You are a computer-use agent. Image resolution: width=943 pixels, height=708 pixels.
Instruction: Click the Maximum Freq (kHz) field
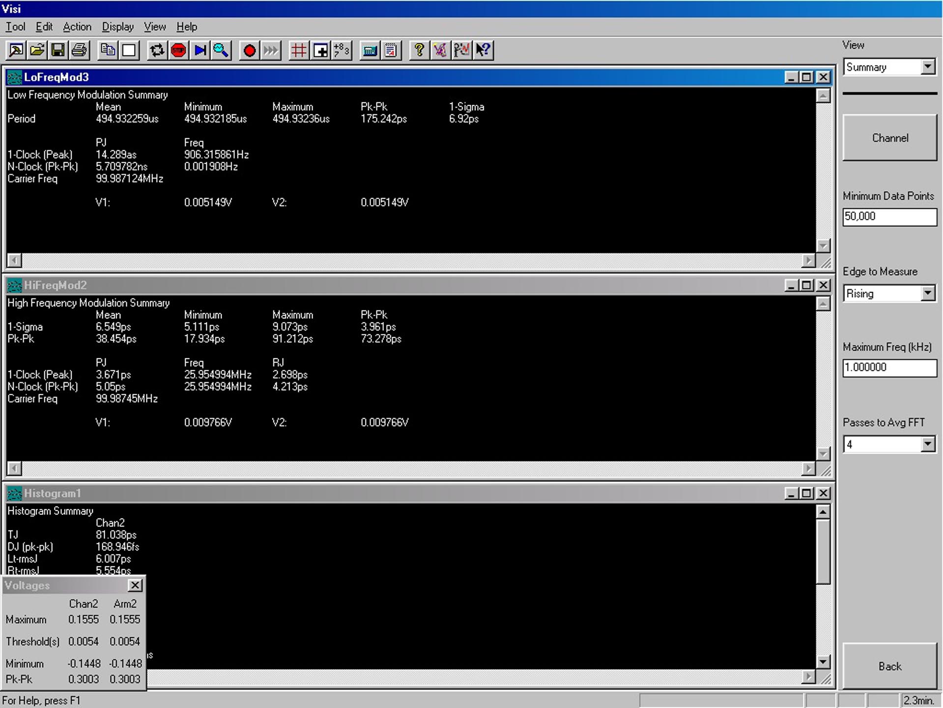[890, 368]
